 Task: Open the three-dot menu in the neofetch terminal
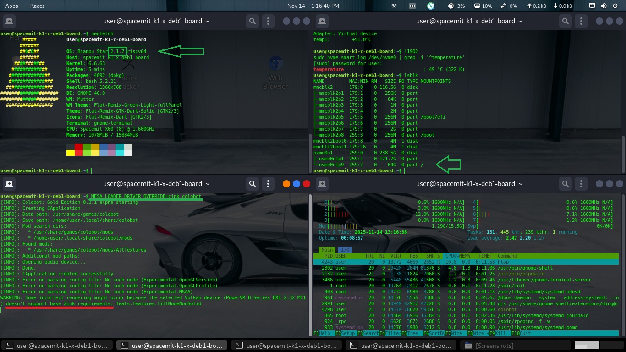click(x=268, y=21)
